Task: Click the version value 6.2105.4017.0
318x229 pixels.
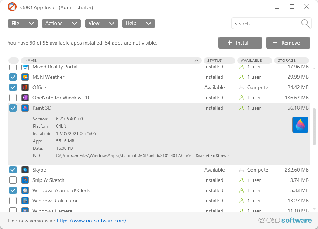Action: (x=69, y=119)
